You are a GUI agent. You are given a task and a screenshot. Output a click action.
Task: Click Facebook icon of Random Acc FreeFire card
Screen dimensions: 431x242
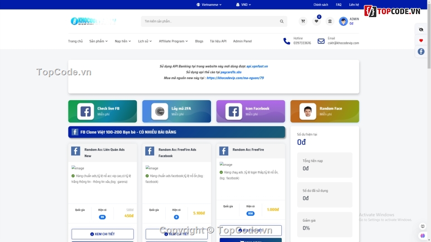[224, 151]
